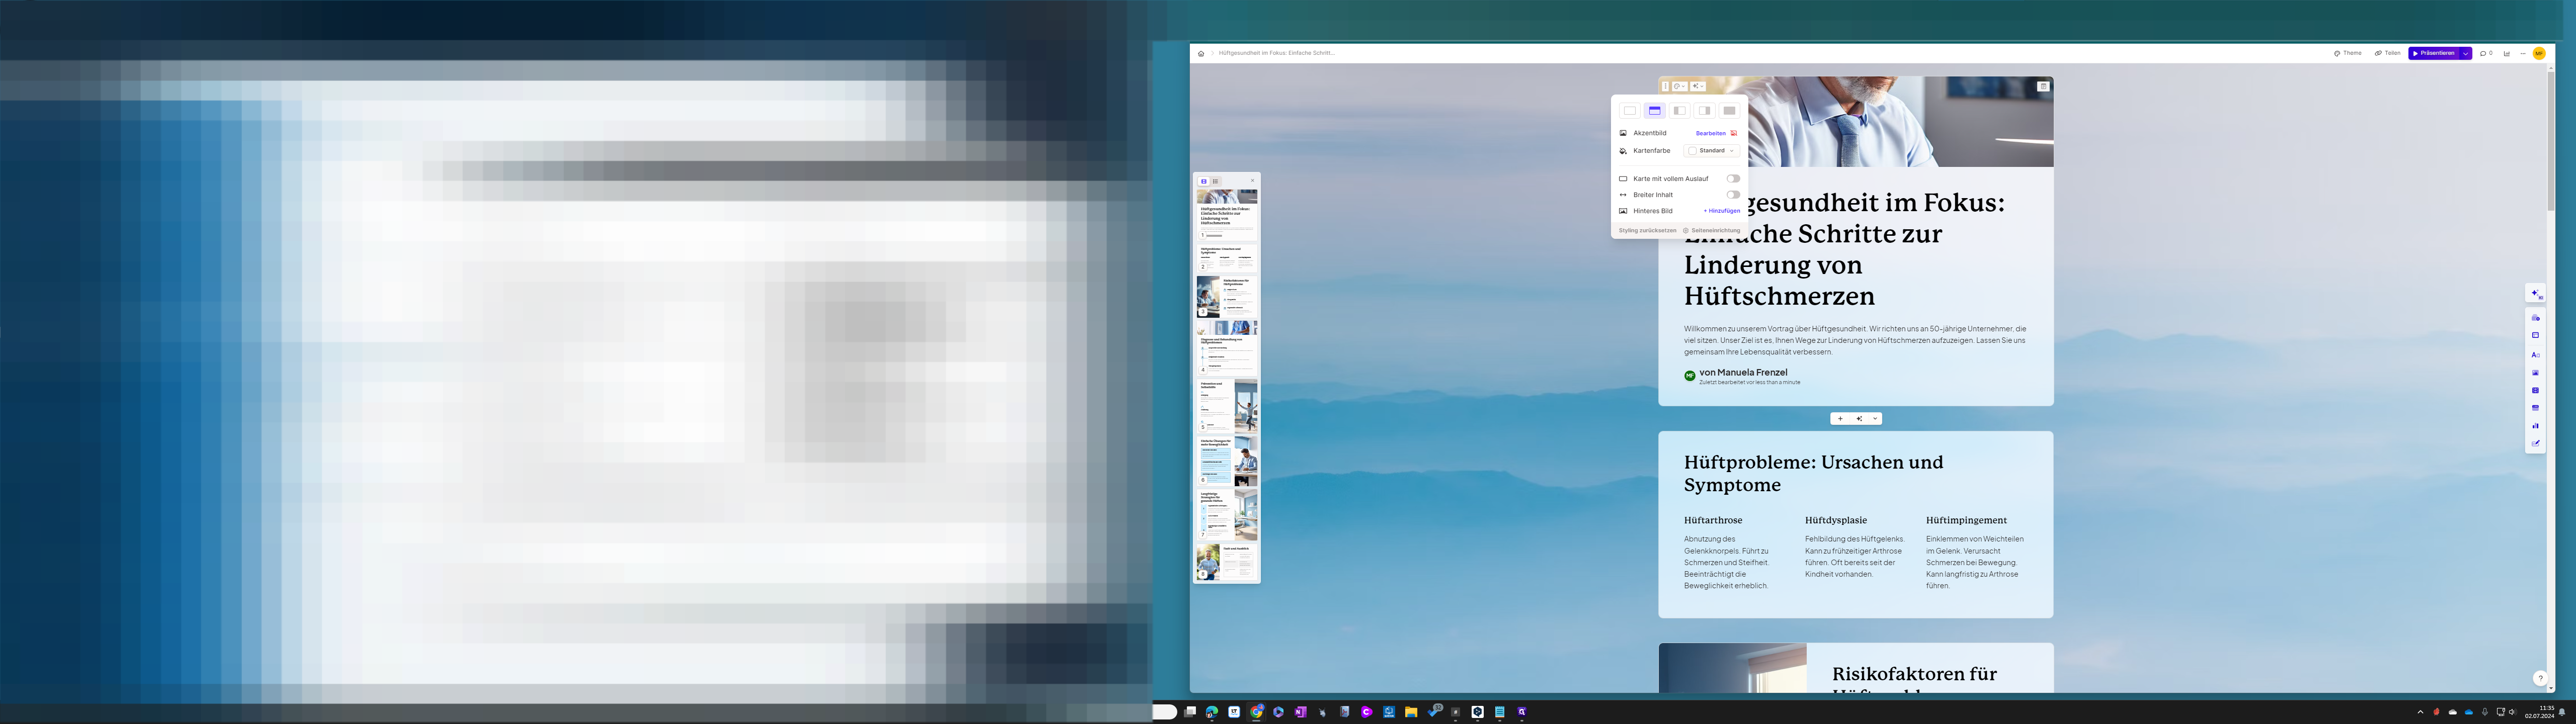The width and height of the screenshot is (2576, 724).
Task: Open File Explorer from the taskbar
Action: click(x=1410, y=712)
